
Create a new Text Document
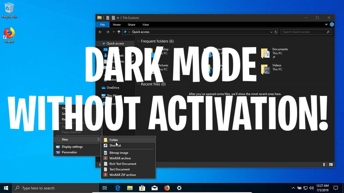128,169
